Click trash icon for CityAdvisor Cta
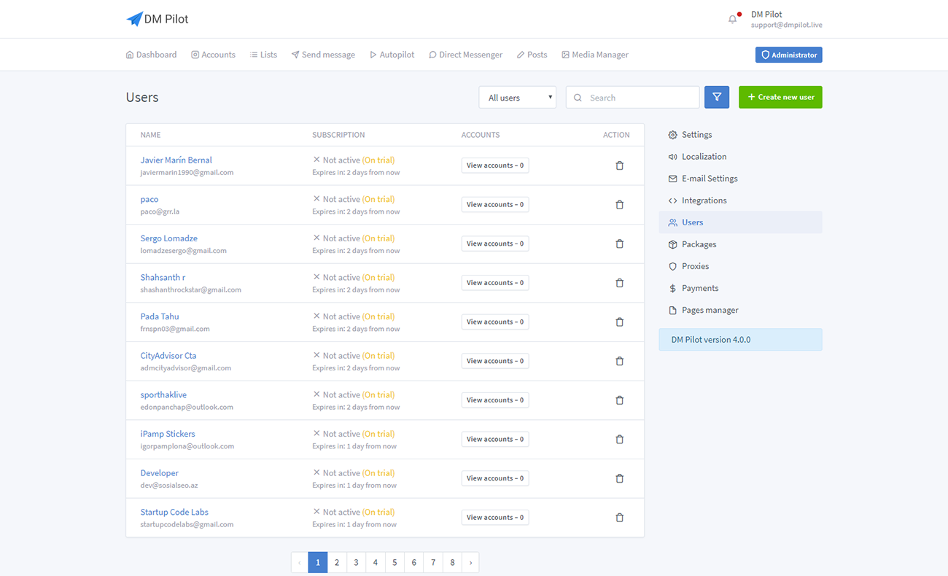Image resolution: width=948 pixels, height=576 pixels. tap(620, 361)
